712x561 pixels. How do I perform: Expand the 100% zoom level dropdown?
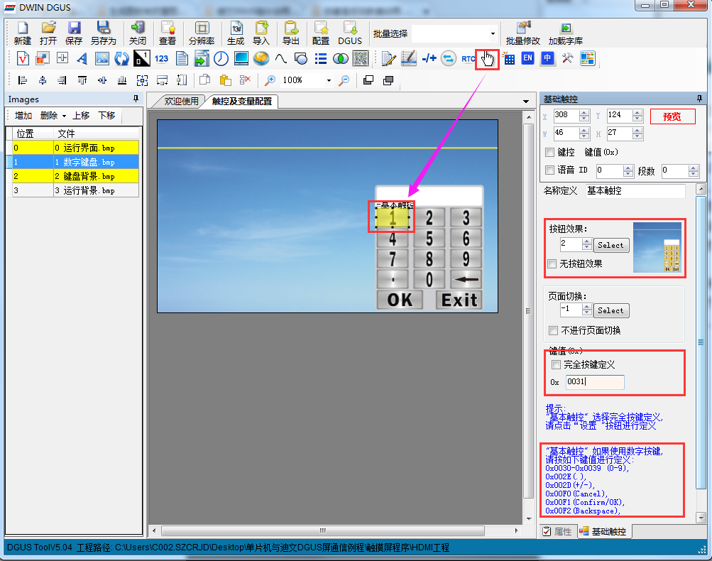tap(329, 81)
